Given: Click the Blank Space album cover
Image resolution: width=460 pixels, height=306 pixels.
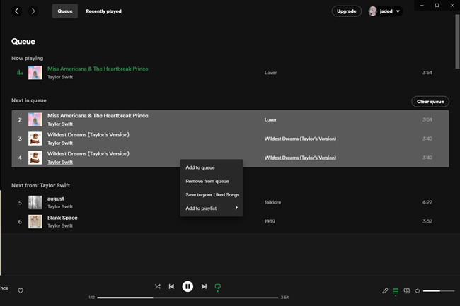Looking at the screenshot, I should pyautogui.click(x=35, y=221).
